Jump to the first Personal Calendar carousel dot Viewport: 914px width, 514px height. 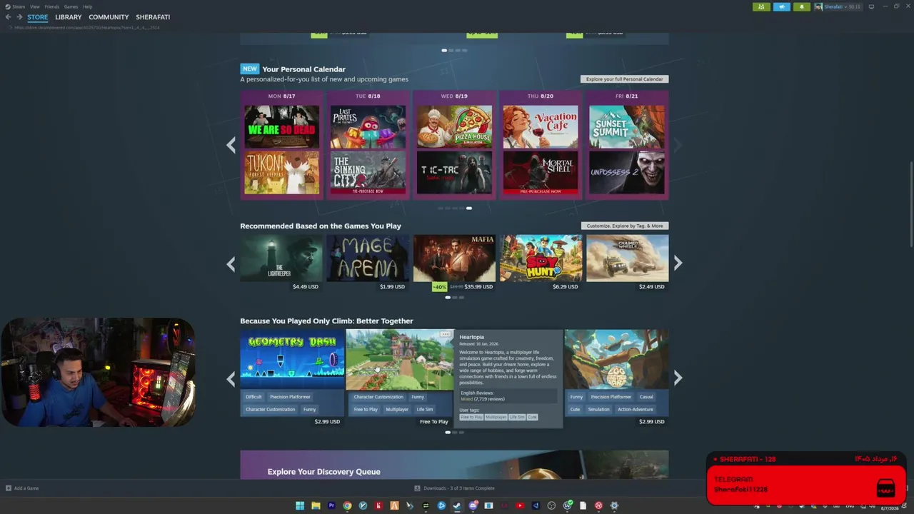[440, 208]
